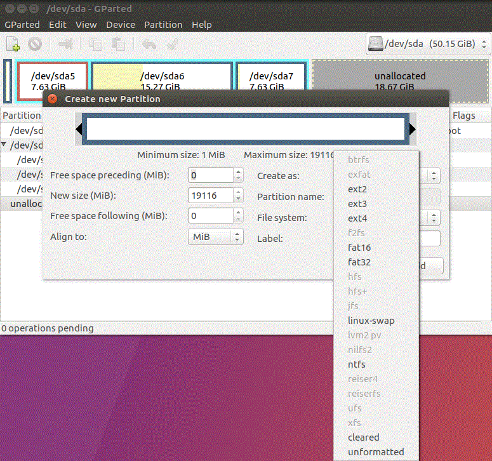Click the Free space preceding input field

211,175
